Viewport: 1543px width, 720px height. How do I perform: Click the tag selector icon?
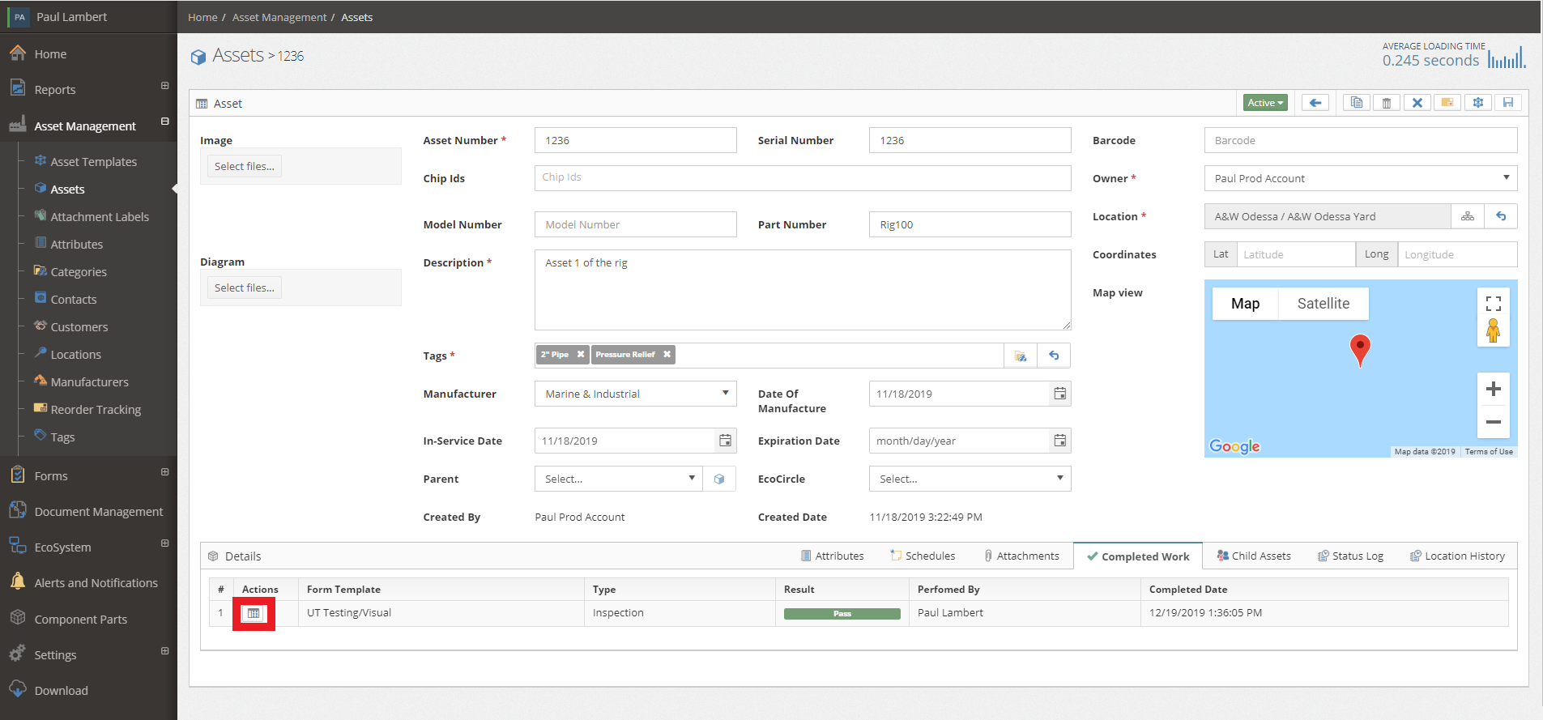pyautogui.click(x=1021, y=356)
